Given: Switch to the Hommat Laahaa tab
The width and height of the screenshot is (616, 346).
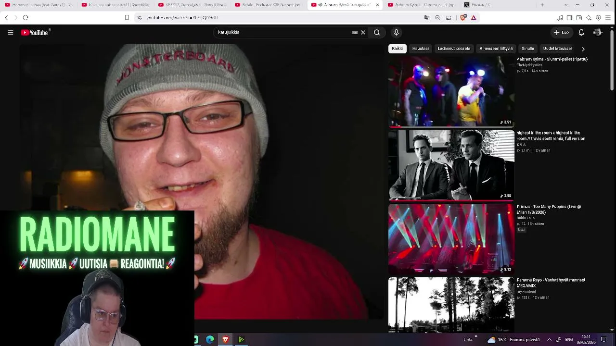Looking at the screenshot, I should click(39, 5).
